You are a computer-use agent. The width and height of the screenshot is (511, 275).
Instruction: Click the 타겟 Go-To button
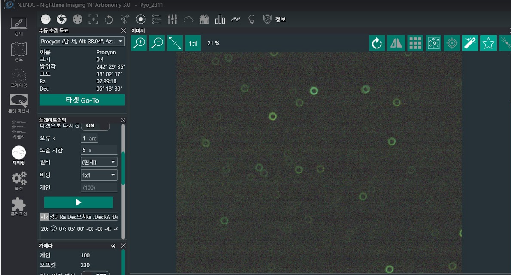82,100
